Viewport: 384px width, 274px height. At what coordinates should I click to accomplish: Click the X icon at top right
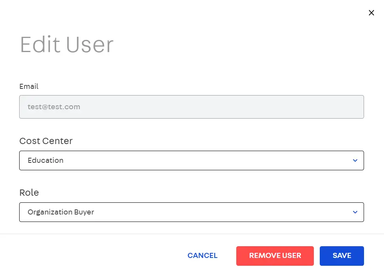pyautogui.click(x=371, y=13)
